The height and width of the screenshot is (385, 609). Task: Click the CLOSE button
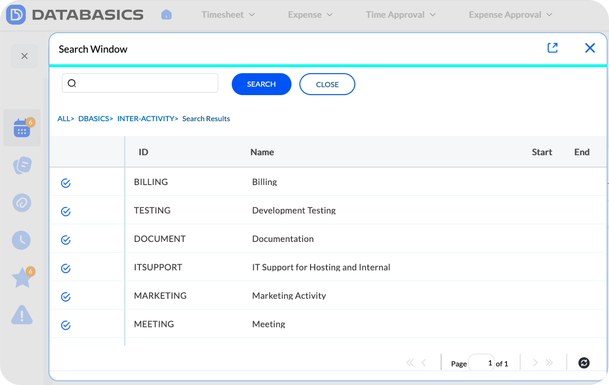coord(327,84)
